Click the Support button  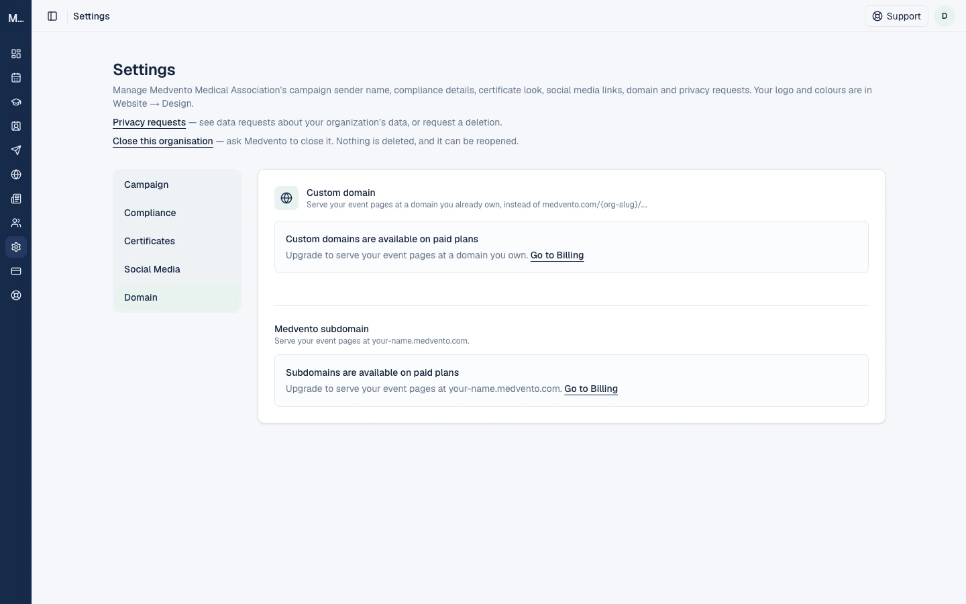(x=896, y=16)
